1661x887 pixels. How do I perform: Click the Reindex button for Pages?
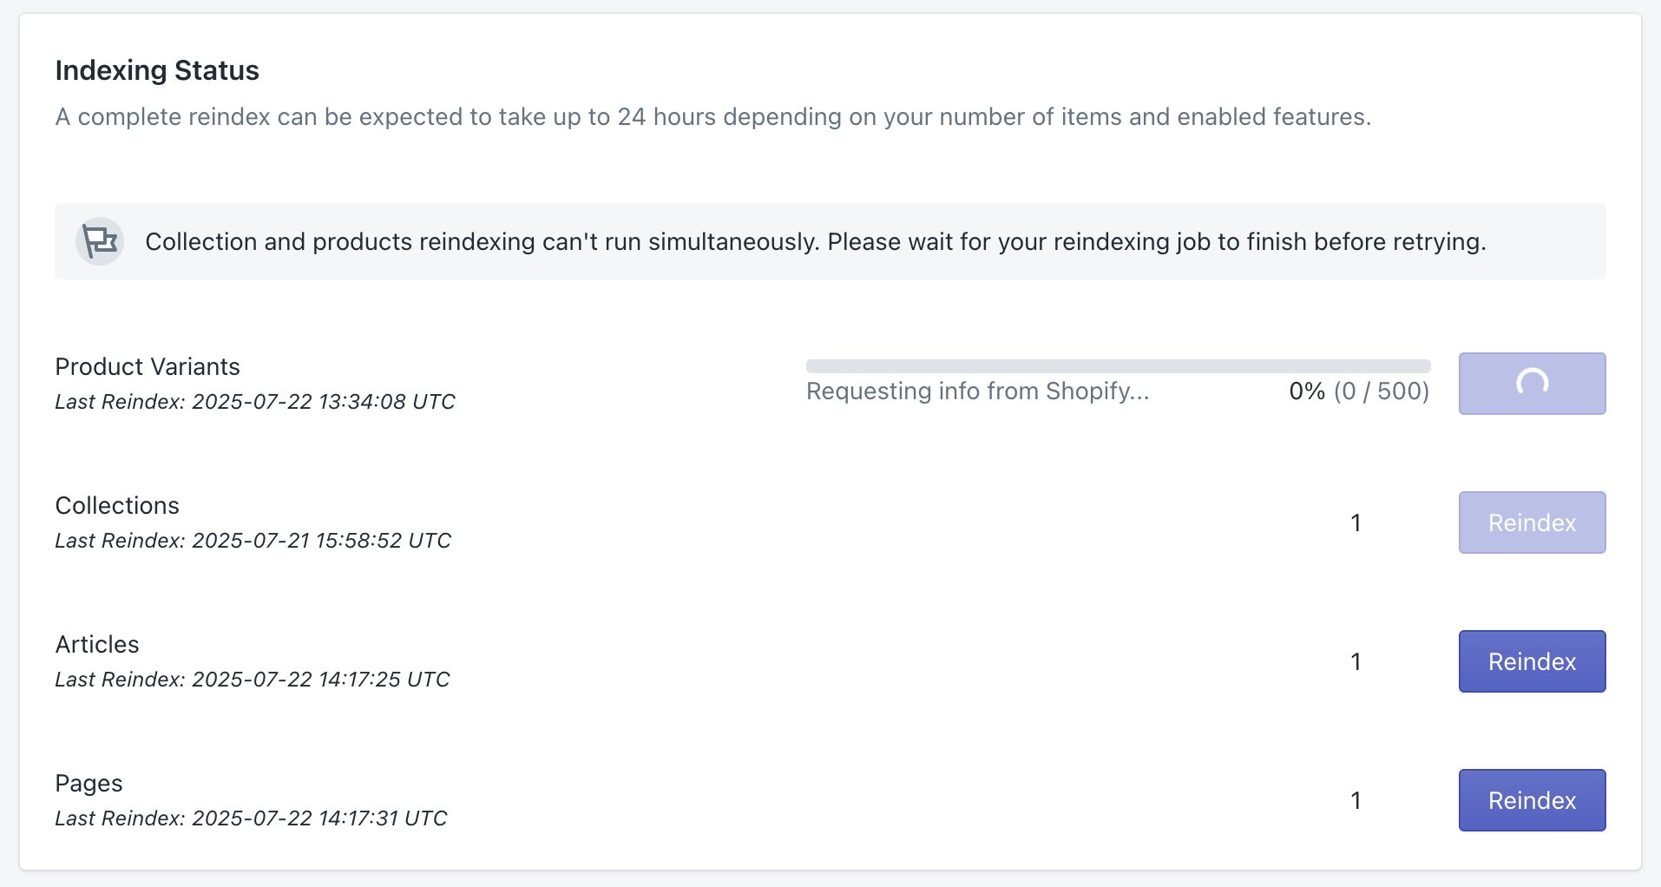pos(1531,799)
